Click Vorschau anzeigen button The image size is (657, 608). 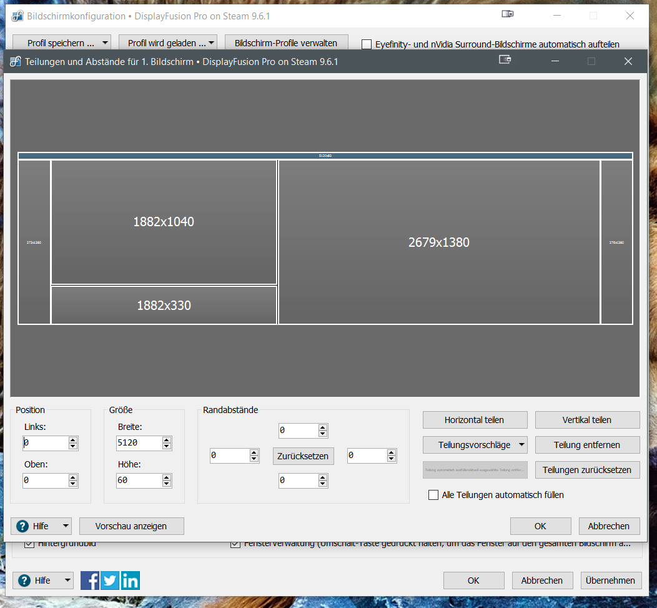(131, 526)
